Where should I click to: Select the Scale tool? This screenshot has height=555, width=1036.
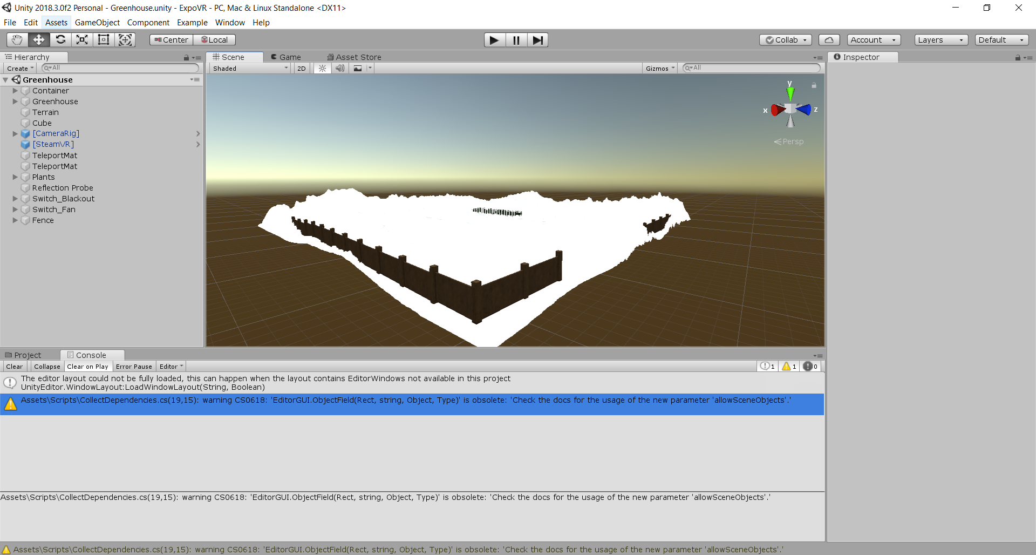click(x=81, y=39)
